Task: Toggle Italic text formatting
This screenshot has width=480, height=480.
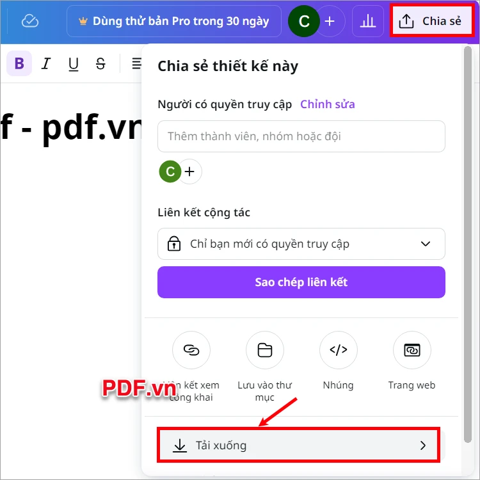Action: coord(46,63)
